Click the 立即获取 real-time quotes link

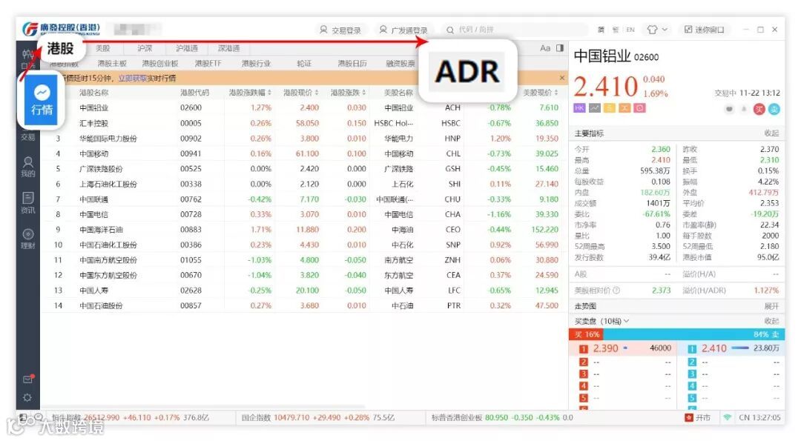(x=132, y=78)
